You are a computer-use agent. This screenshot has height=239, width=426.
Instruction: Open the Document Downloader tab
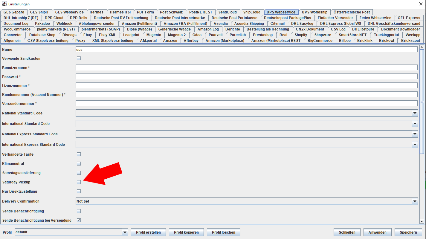coord(400,29)
